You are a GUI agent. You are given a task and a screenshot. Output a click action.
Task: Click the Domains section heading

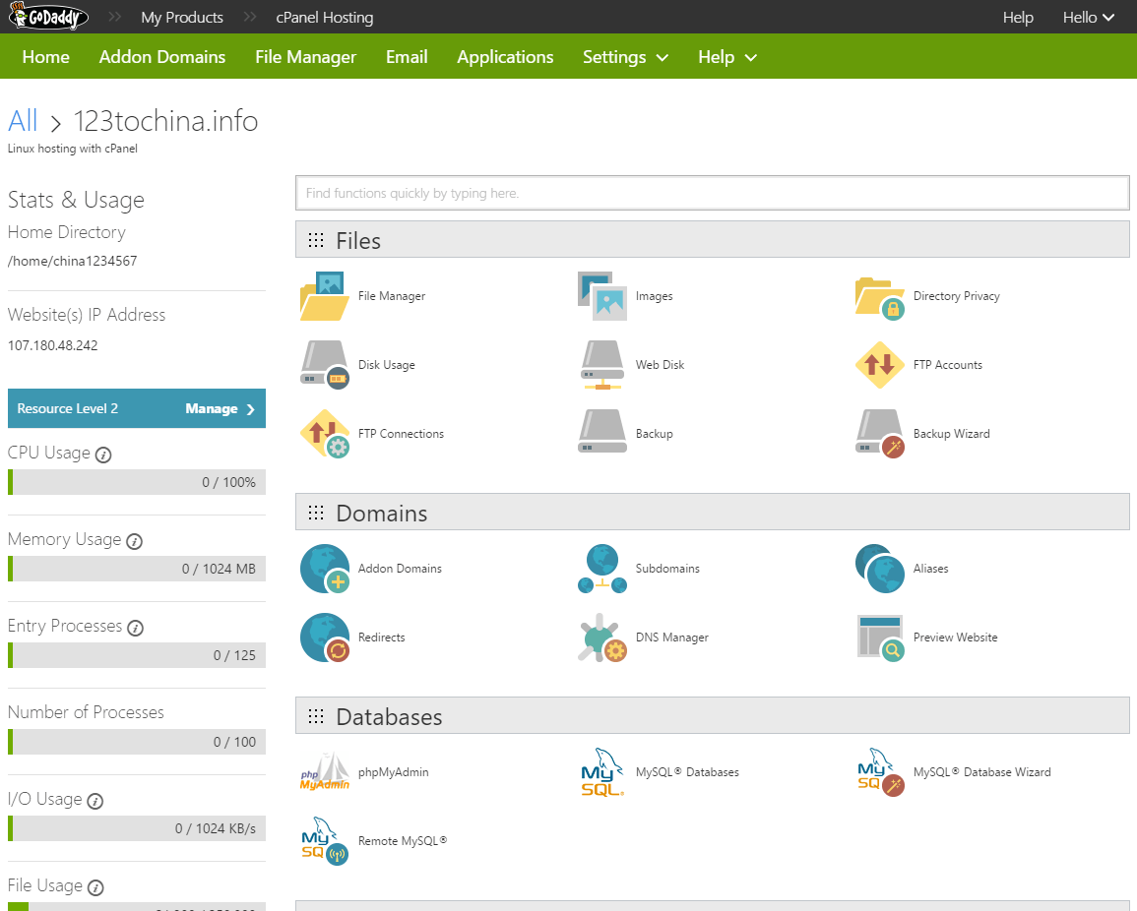click(x=381, y=514)
